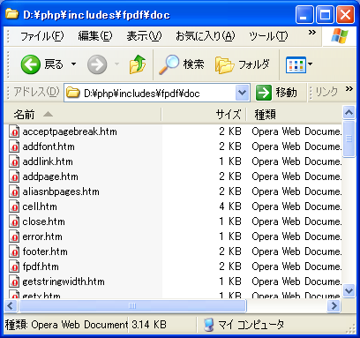Viewport: 360px width, 338px height.
Task: Expand the address bar dropdown
Action: [243, 93]
